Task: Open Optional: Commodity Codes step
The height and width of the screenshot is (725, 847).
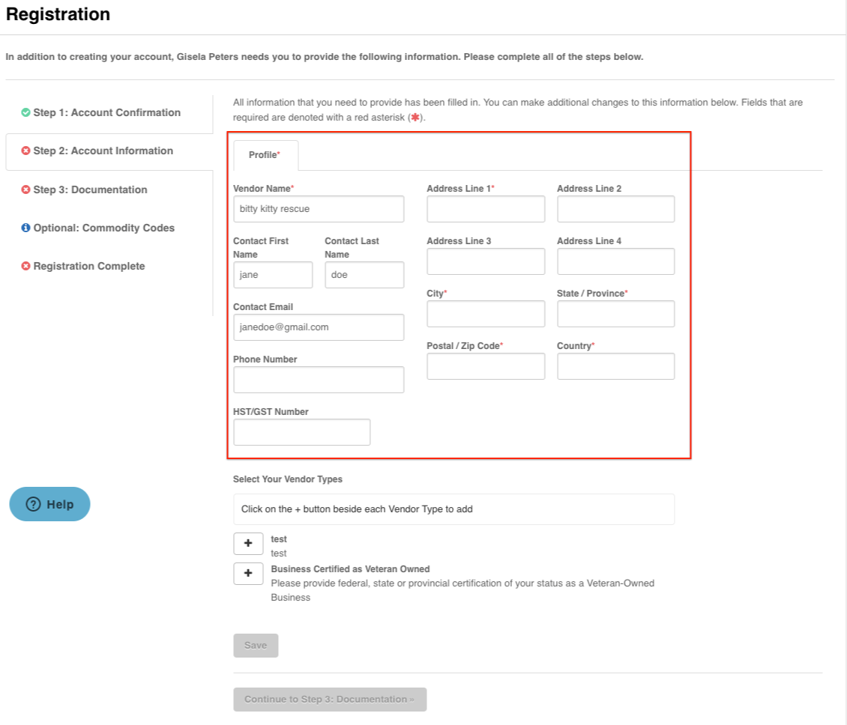Action: [x=103, y=228]
